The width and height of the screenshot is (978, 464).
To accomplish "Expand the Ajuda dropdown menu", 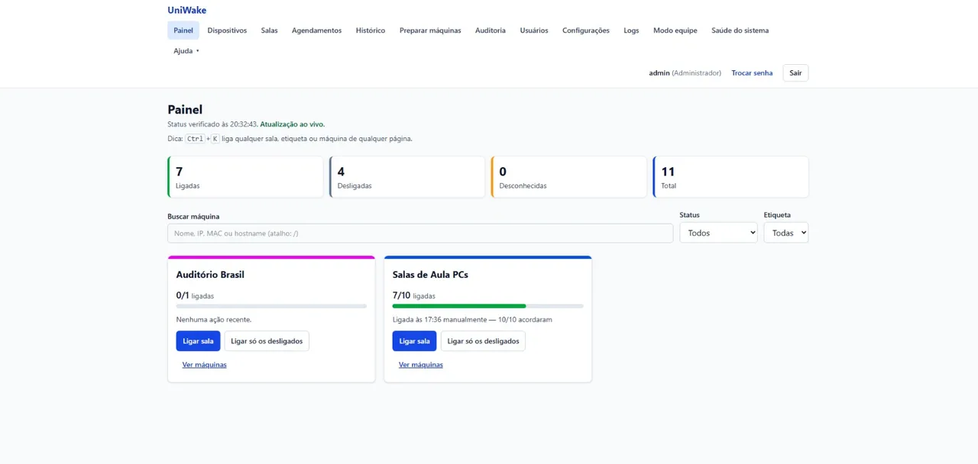I will click(x=186, y=51).
